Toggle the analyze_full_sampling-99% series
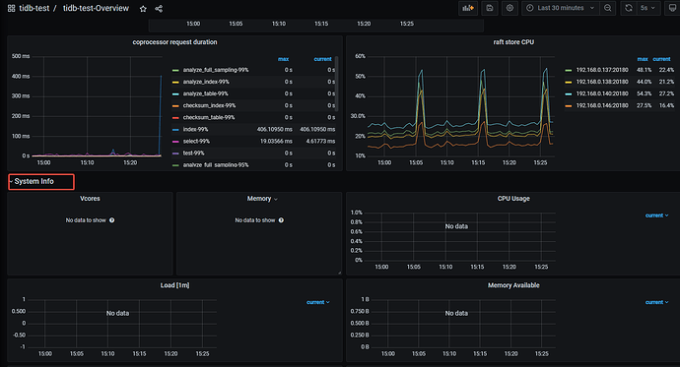Screen dimensions: 680x367 216,70
